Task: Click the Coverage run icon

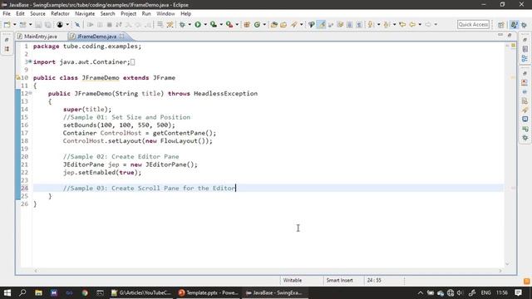Action: pos(214,24)
